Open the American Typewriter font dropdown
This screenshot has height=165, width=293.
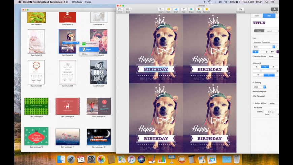coord(264,42)
